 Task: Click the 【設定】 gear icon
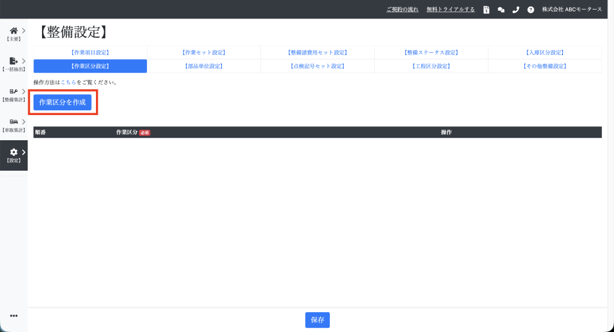tap(14, 153)
